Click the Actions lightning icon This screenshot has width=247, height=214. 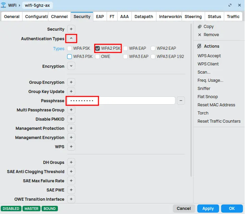(x=200, y=46)
